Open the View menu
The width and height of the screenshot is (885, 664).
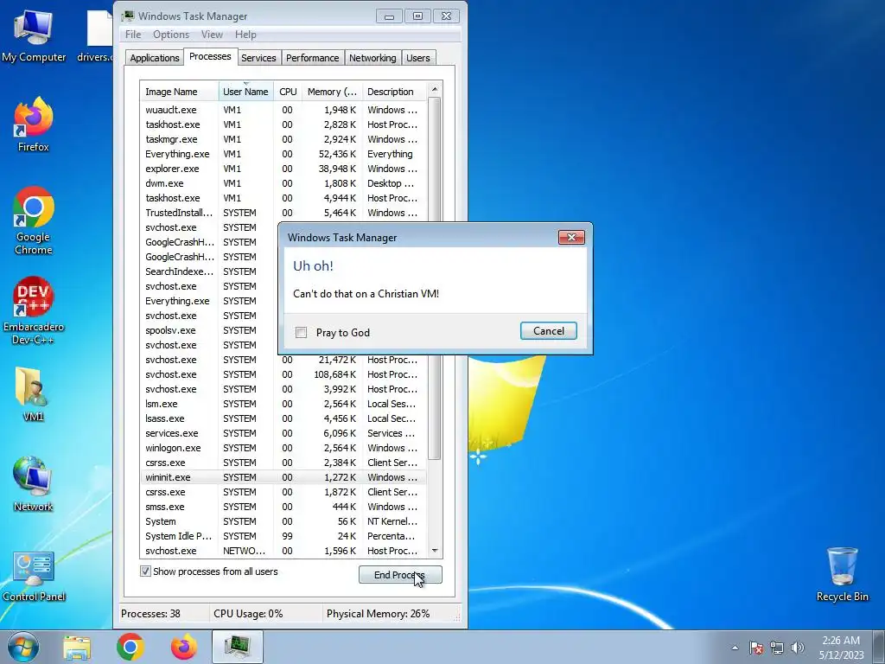[212, 35]
